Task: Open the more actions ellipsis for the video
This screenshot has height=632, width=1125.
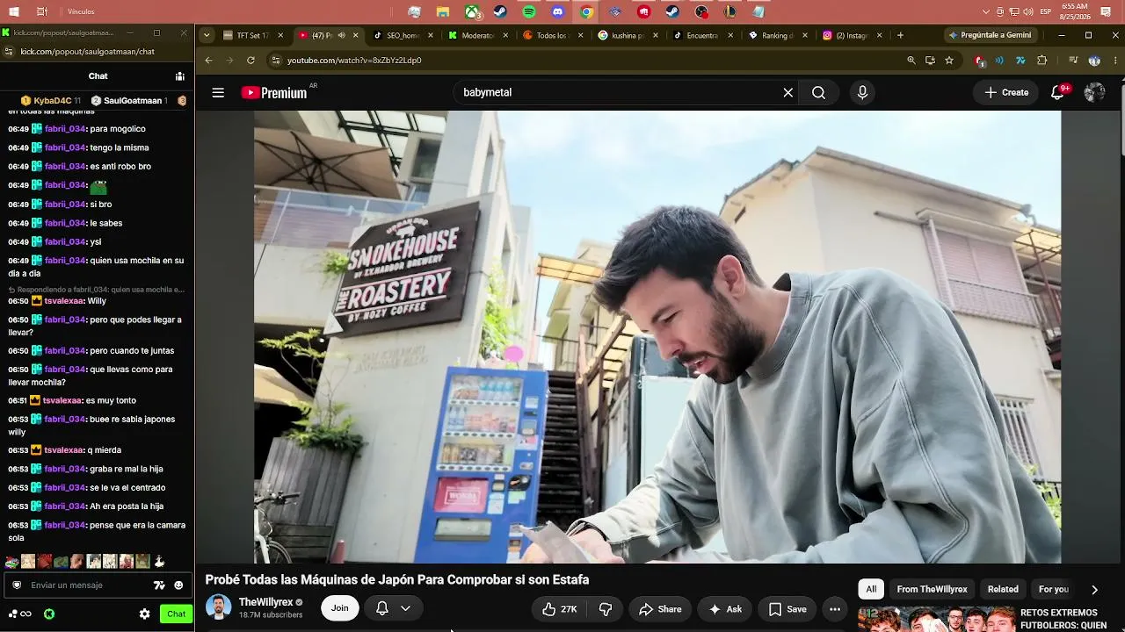Action: 835,609
